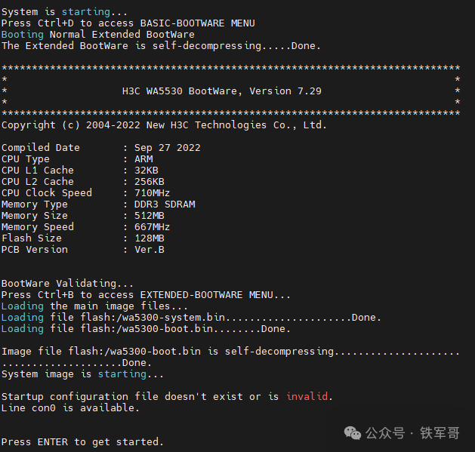Screen dimensions: 475x452
Task: Click the WeChat logo in the watermark
Action: (353, 432)
